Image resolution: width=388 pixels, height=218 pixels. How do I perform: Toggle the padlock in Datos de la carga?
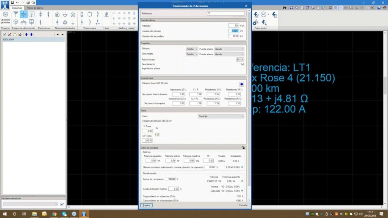point(243,148)
